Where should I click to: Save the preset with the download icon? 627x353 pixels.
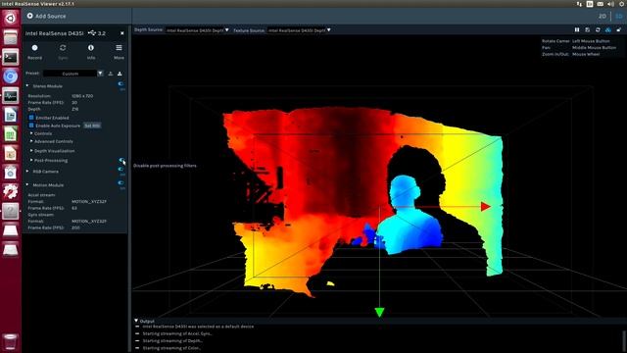(120, 74)
